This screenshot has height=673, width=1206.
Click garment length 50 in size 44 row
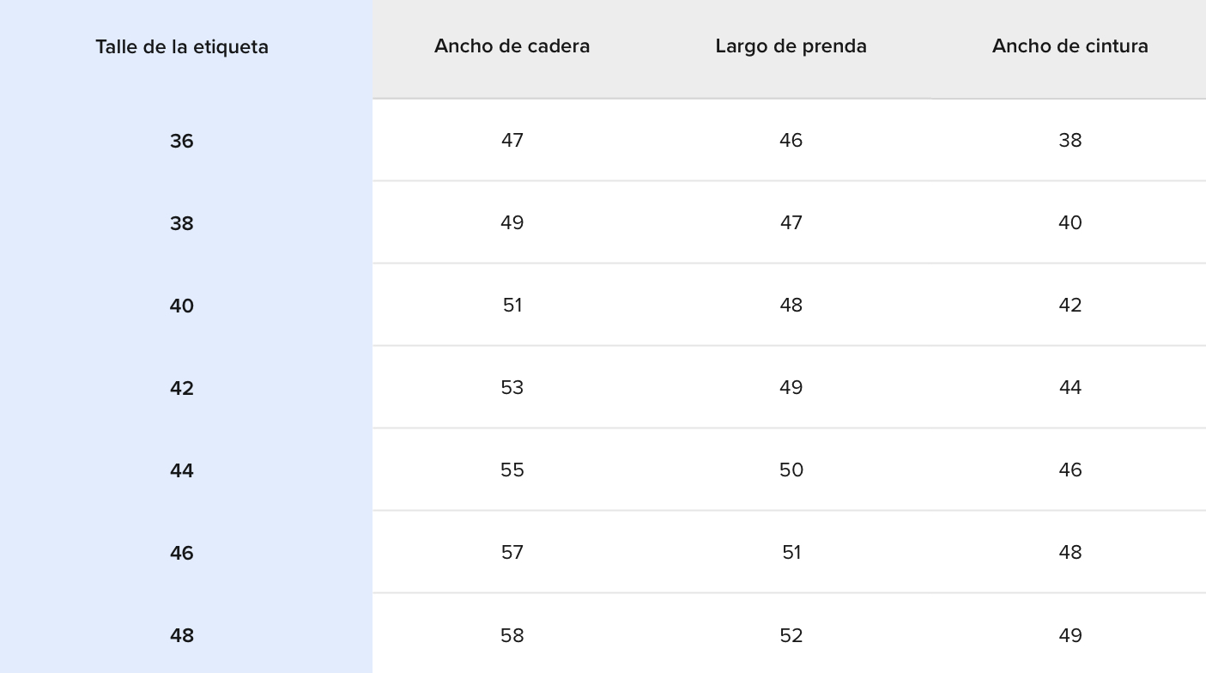coord(791,470)
